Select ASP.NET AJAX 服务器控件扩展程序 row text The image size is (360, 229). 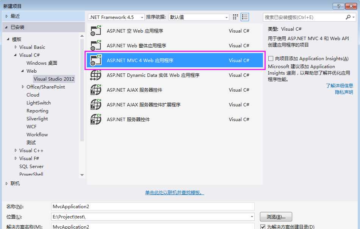pos(144,104)
